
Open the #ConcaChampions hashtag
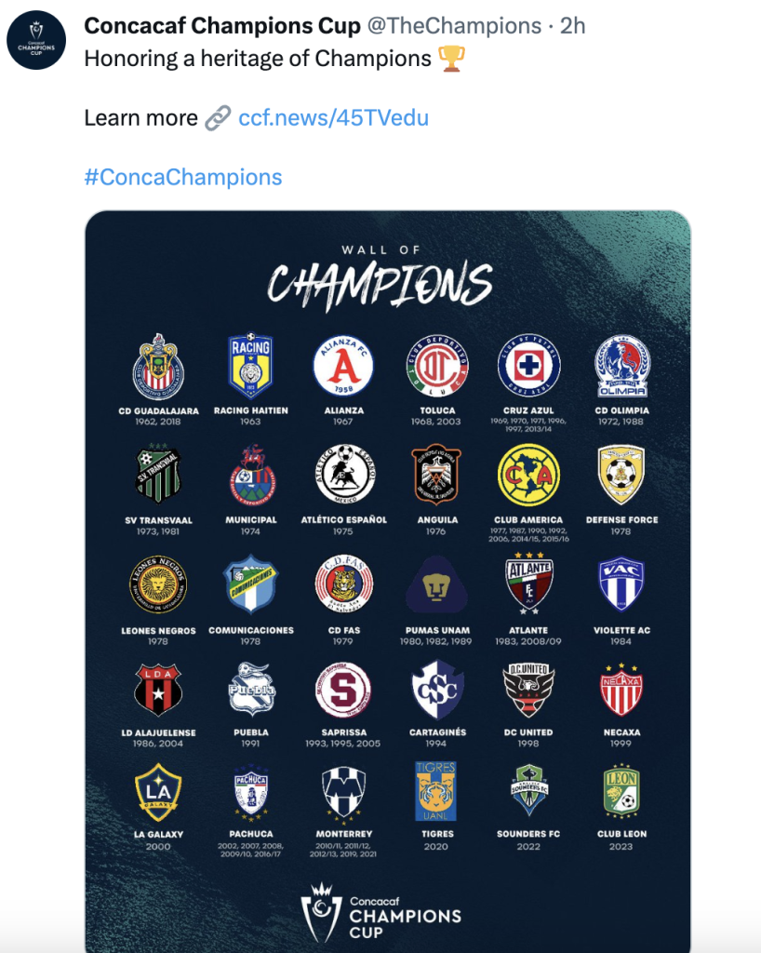pyautogui.click(x=183, y=178)
